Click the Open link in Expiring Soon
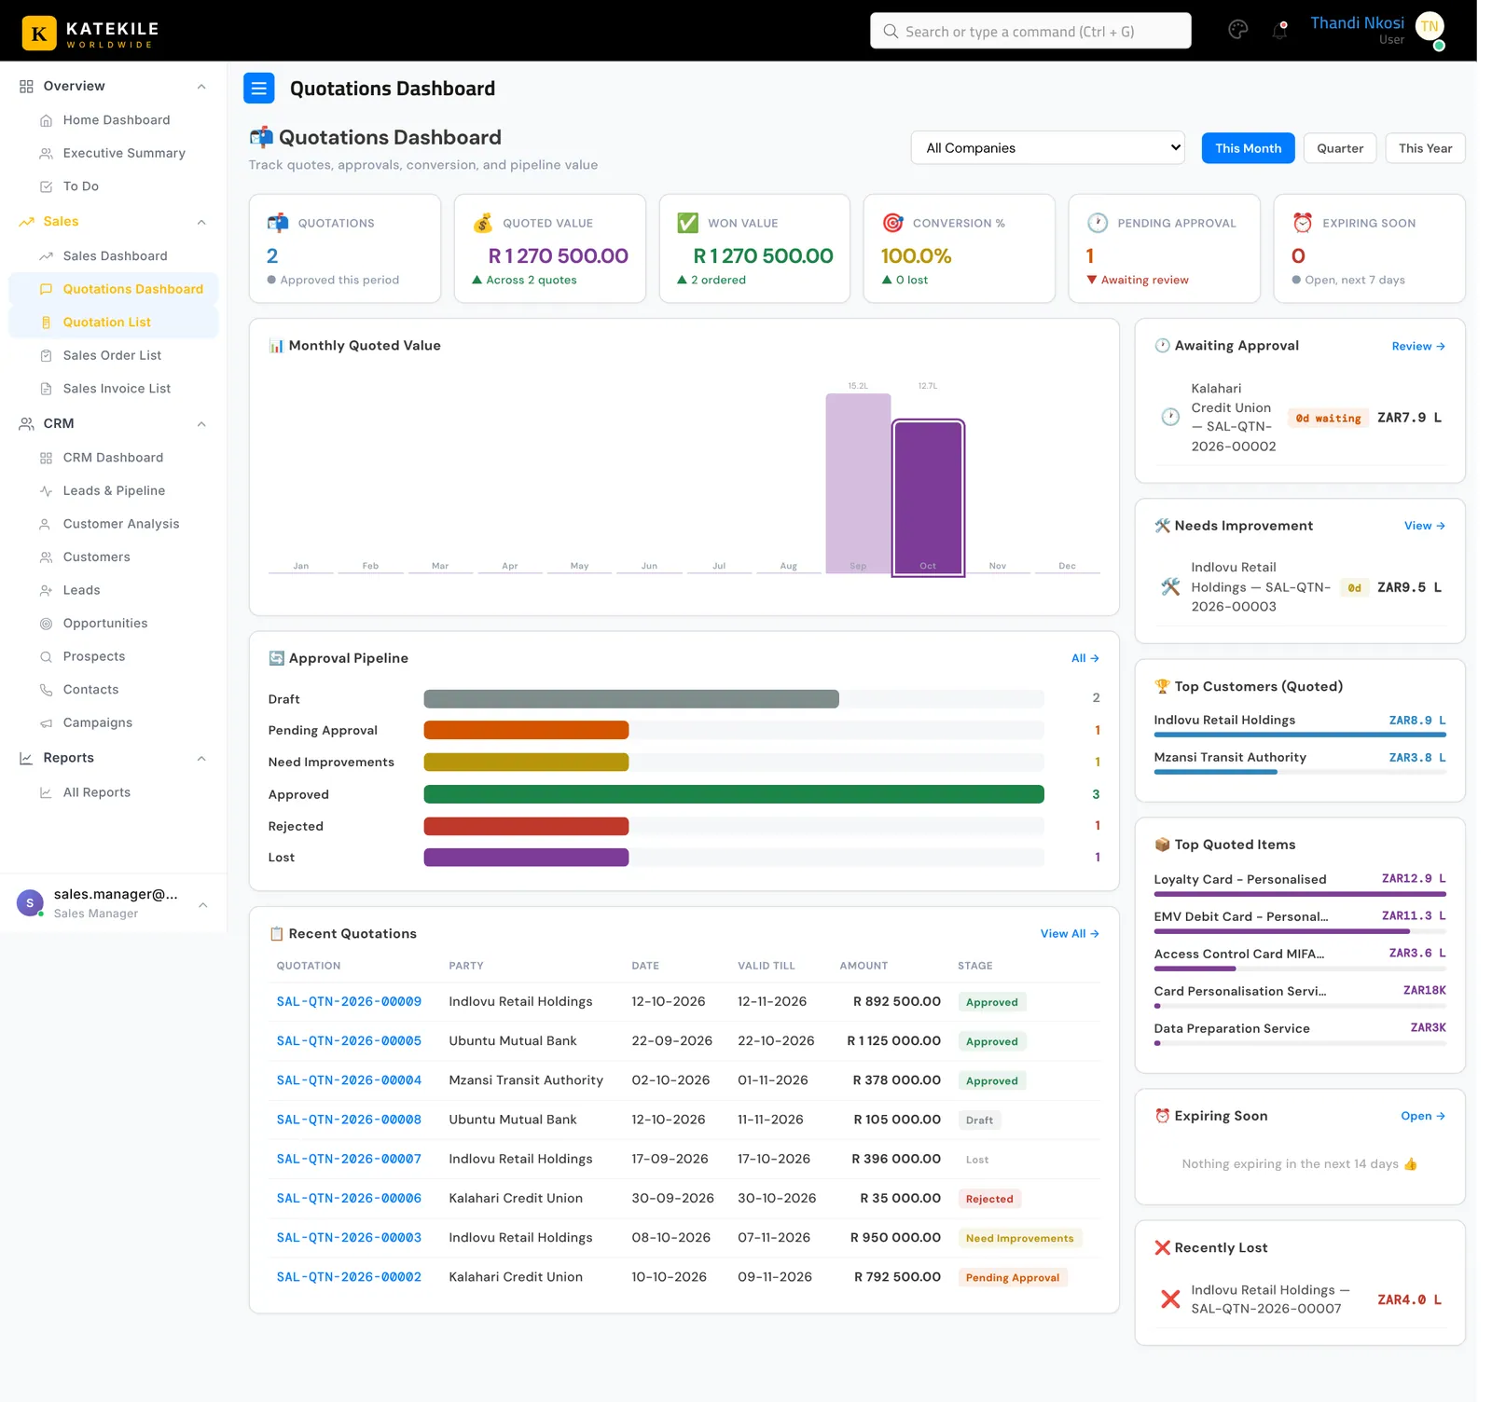The width and height of the screenshot is (1492, 1402). click(x=1422, y=1116)
